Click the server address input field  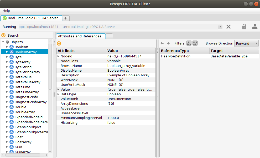point(118,27)
